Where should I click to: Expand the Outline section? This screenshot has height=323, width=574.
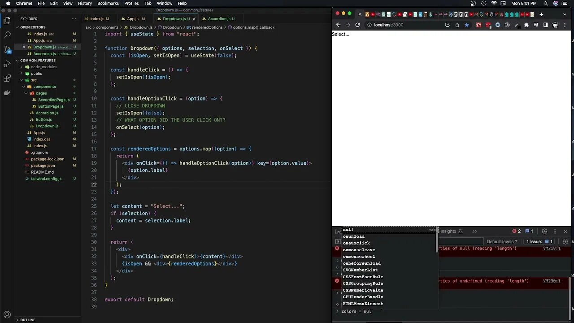27,320
